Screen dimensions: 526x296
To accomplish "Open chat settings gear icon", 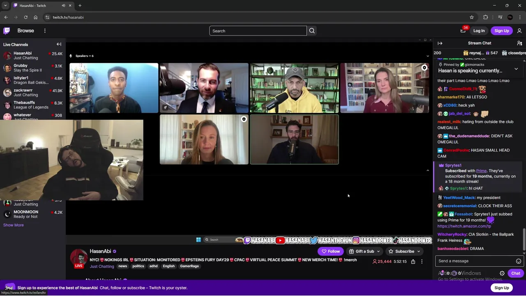I will tap(502, 273).
